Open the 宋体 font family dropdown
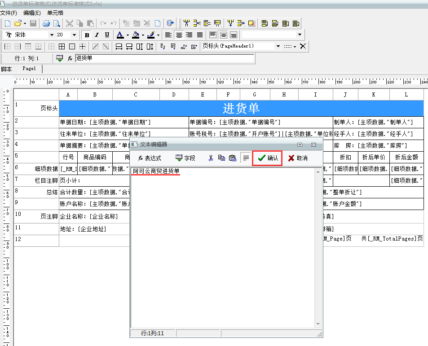428x346 pixels. click(52, 35)
